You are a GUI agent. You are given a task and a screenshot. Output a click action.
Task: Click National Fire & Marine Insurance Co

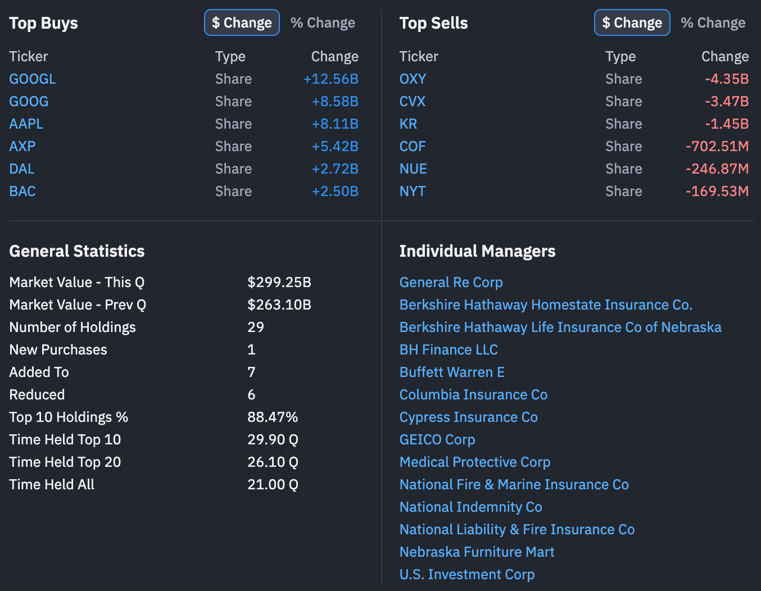pyautogui.click(x=514, y=484)
